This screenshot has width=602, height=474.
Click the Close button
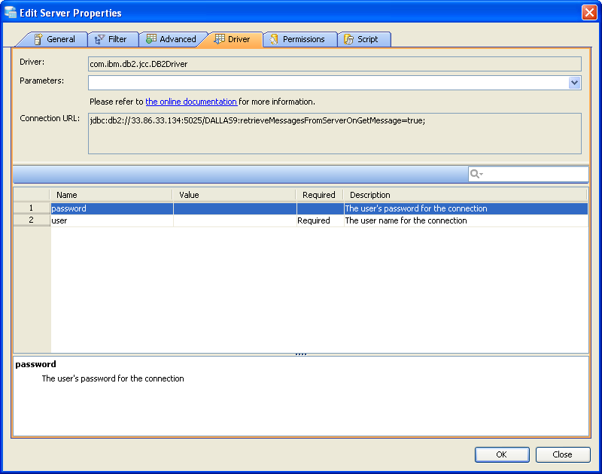(x=562, y=454)
